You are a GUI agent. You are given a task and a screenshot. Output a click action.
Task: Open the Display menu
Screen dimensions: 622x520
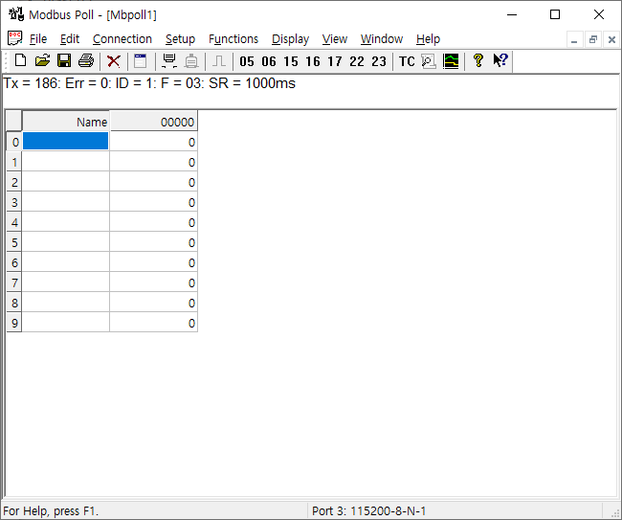click(290, 39)
